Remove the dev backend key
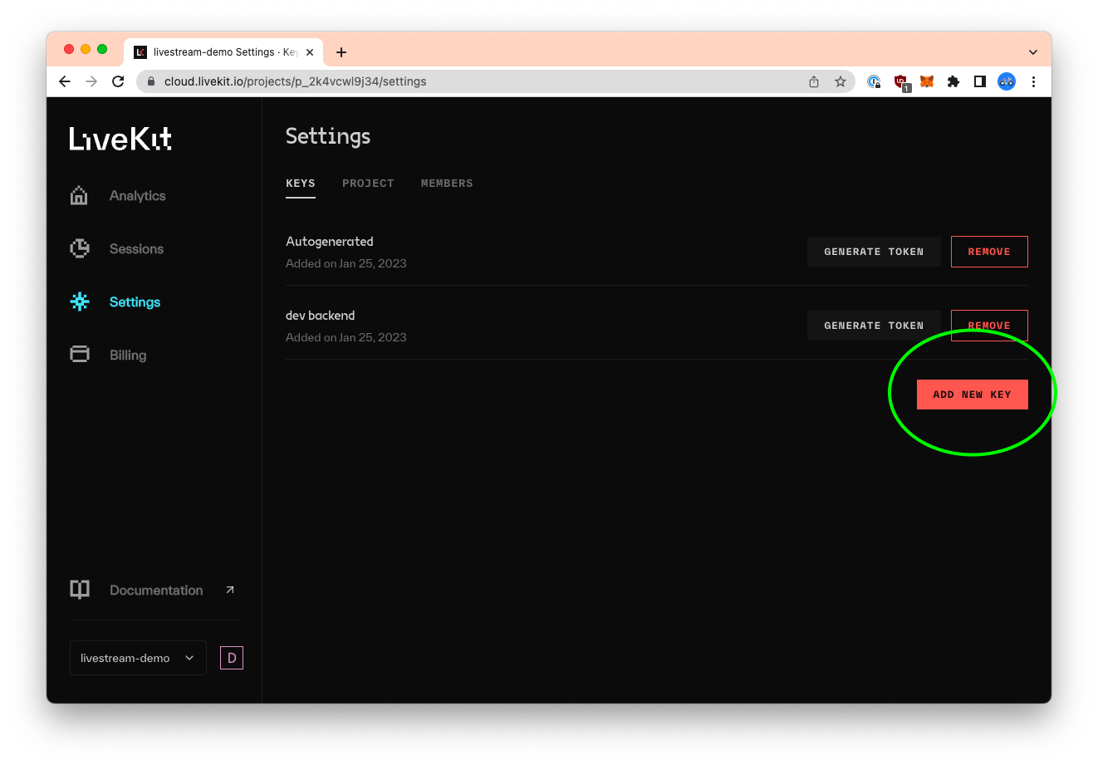 pyautogui.click(x=988, y=325)
